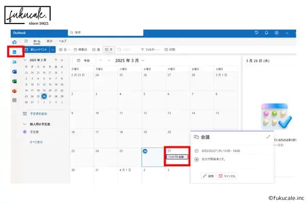The width and height of the screenshot is (307, 204).
Task: Open the 13:00 会議 event on March 27
Action: [177, 157]
